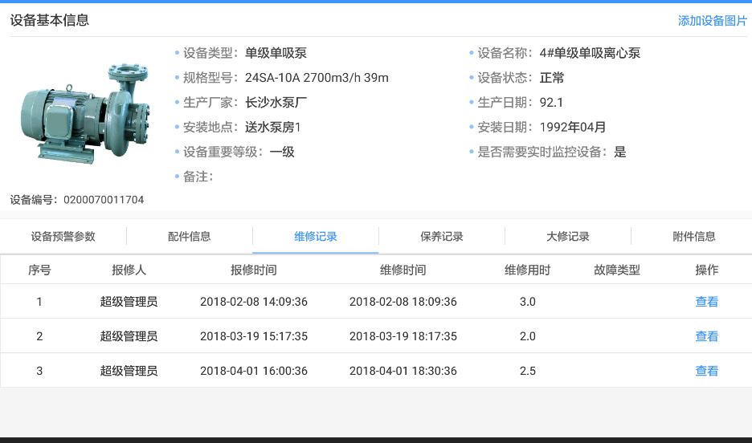Click the 操作 column header
Screen dimensions: 752x443
(x=707, y=270)
